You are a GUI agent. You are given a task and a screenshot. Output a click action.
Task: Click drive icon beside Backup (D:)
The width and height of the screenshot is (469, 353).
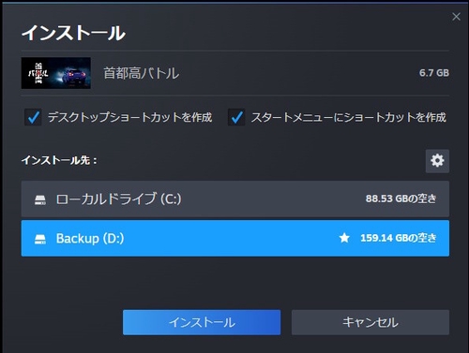[40, 239]
